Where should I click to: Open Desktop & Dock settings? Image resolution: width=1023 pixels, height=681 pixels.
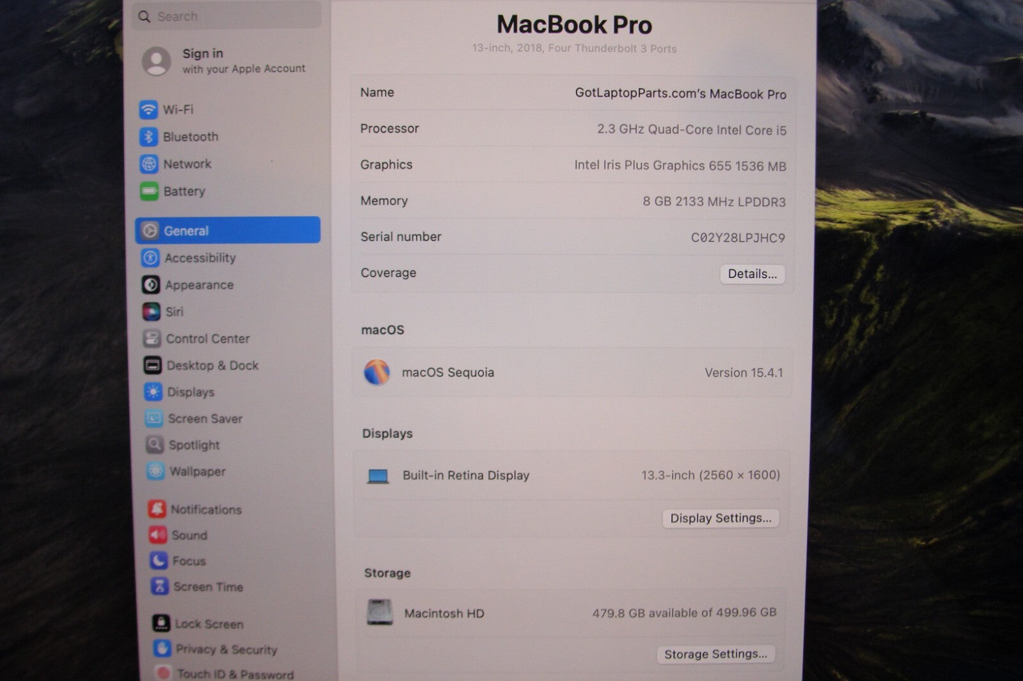[212, 365]
